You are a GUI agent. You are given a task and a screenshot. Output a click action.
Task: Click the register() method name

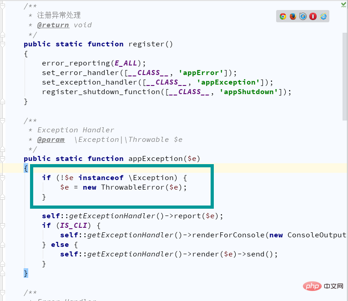(146, 44)
